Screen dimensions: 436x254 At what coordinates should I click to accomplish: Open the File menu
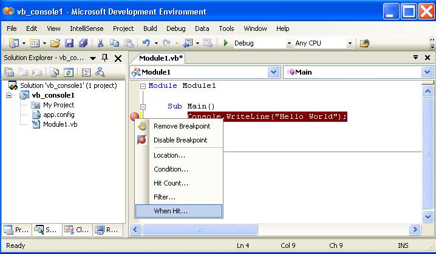(12, 28)
